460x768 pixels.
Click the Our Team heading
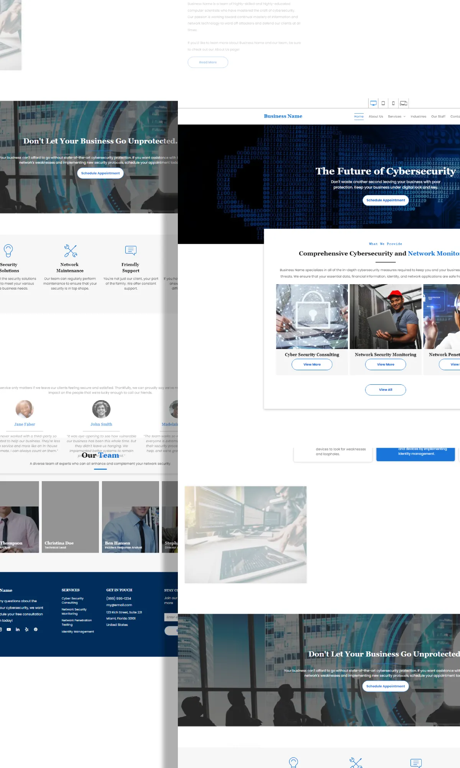pos(100,455)
